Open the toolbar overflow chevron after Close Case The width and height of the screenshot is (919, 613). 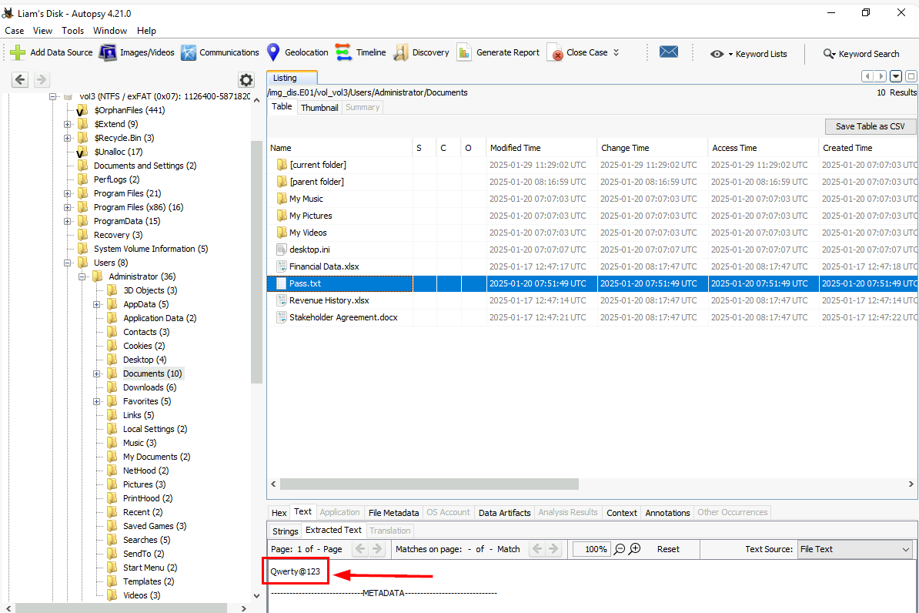[x=616, y=52]
